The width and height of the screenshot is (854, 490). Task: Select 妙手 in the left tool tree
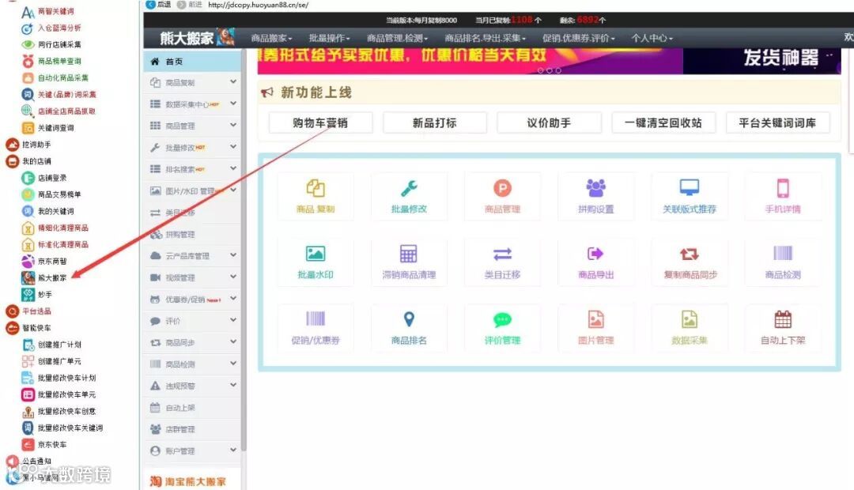(x=37, y=295)
